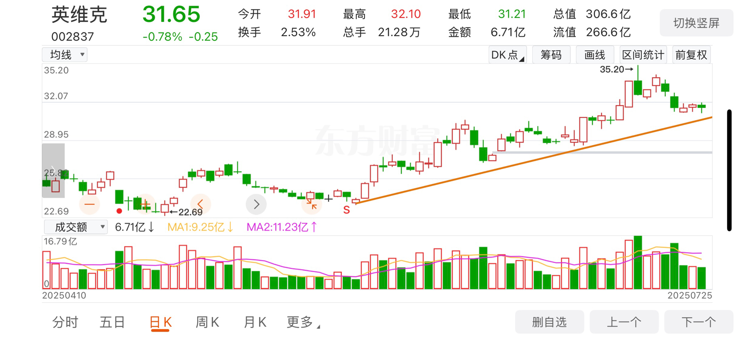739x341 pixels.
Task: Tap the ←22.69 low price label
Action: tap(186, 212)
